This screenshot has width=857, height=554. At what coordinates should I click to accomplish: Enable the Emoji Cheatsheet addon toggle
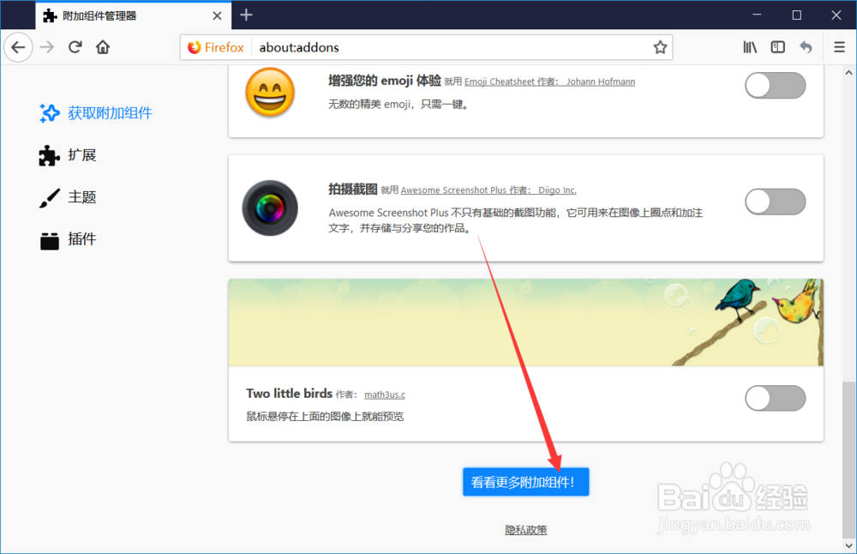[775, 85]
